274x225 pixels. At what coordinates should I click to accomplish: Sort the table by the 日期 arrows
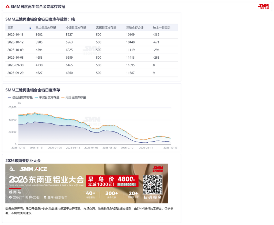point(30,28)
